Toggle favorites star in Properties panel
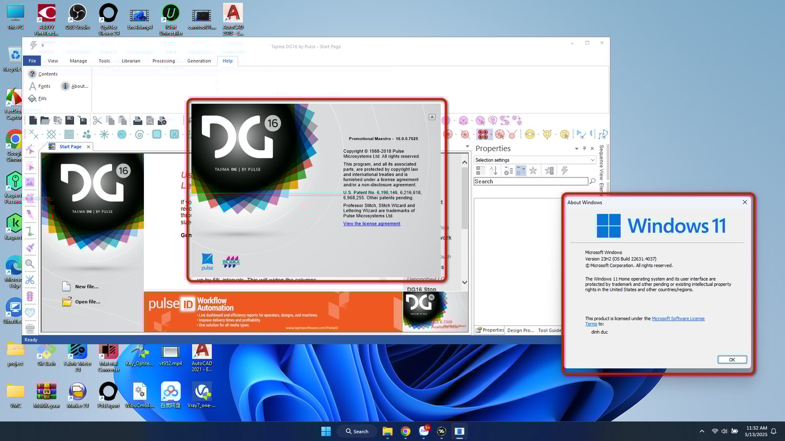This screenshot has height=441, width=785. 533,171
